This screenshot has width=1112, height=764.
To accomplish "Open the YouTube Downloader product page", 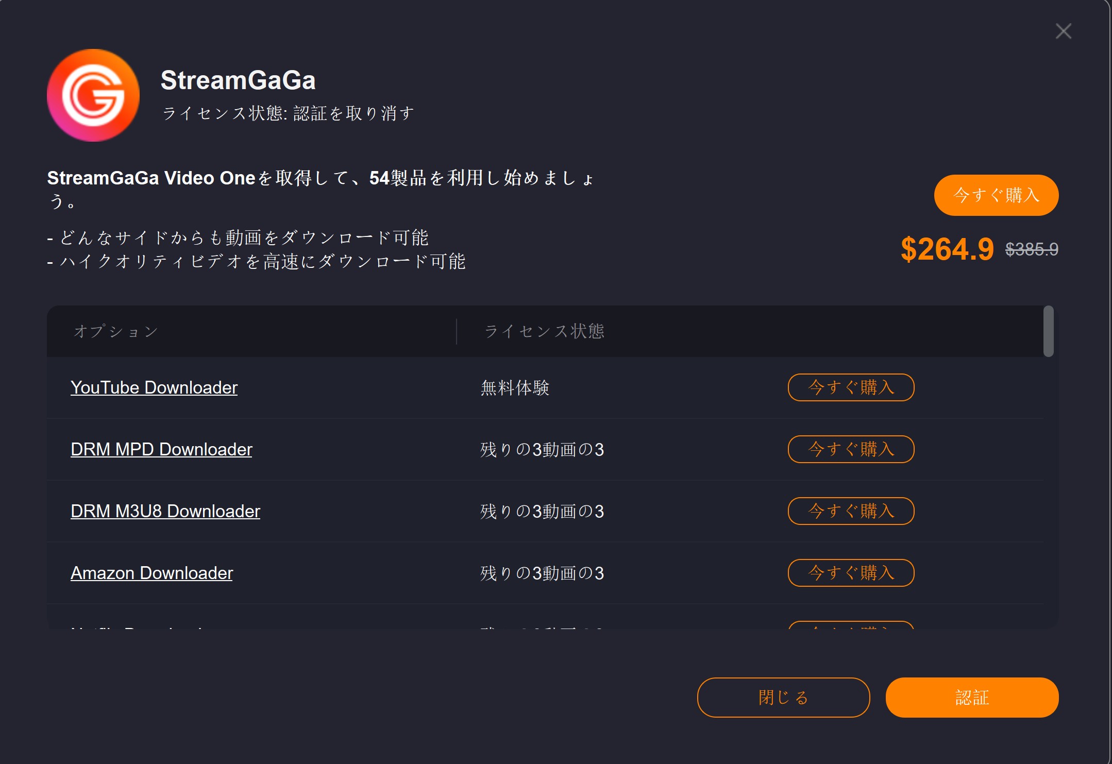I will click(154, 388).
